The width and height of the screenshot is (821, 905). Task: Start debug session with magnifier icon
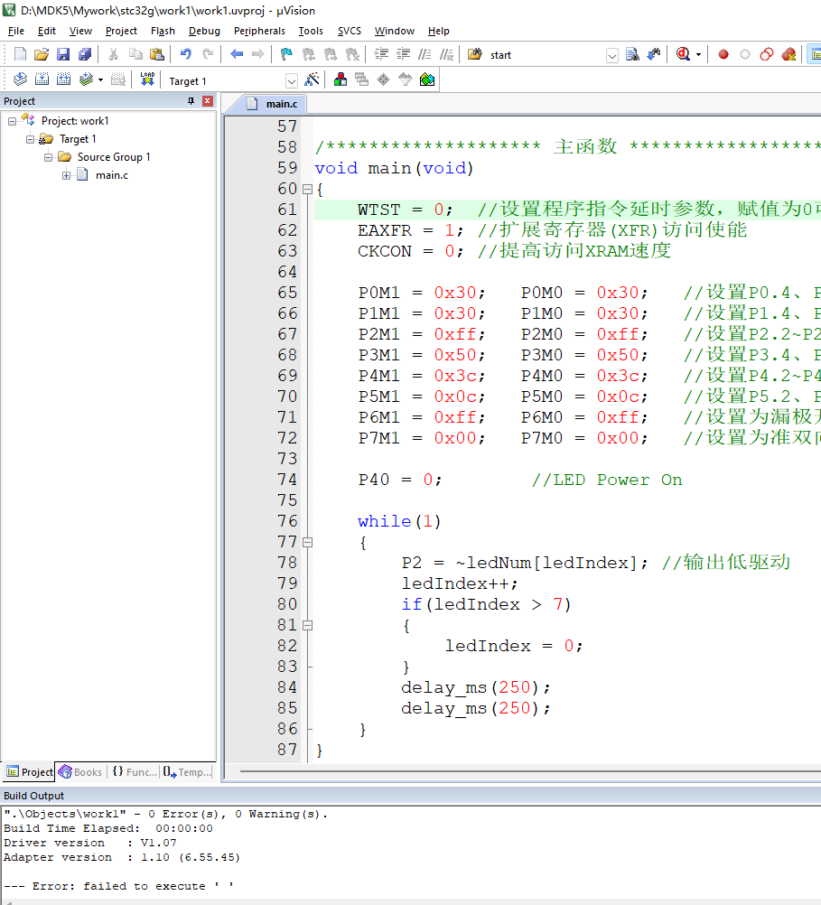click(x=684, y=54)
